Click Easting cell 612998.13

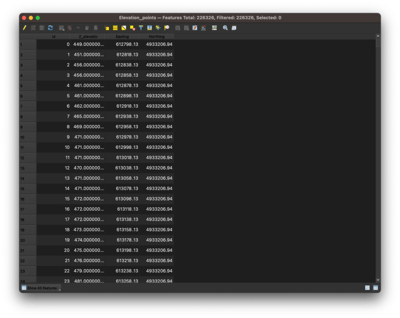122,147
